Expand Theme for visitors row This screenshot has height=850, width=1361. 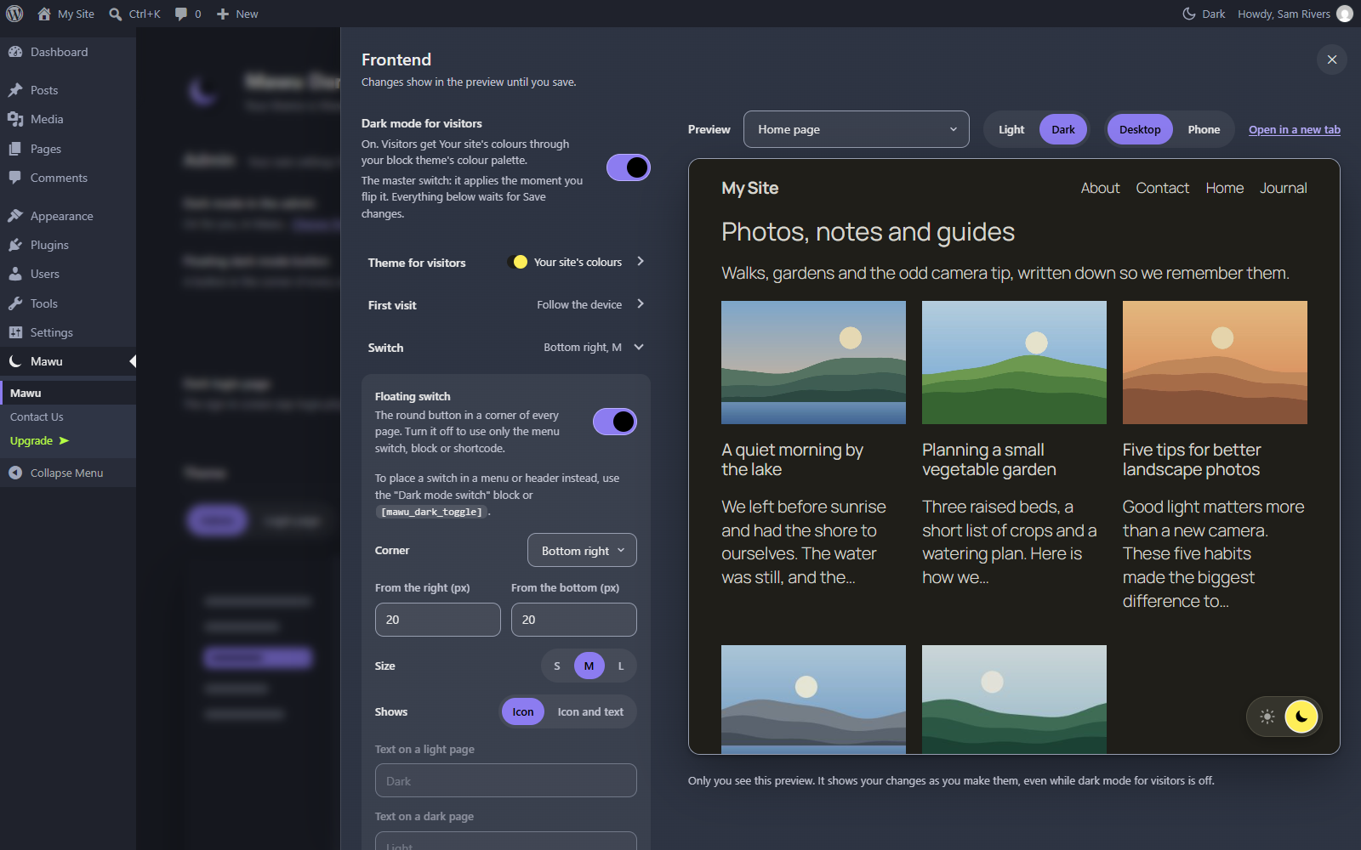[506, 262]
